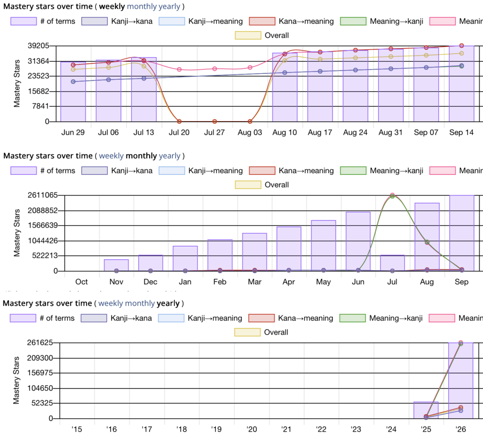Toggle 'Kanji→kana' legend swatch in the weekly chart
Viewport: 483px width, 437px height.
95,21
